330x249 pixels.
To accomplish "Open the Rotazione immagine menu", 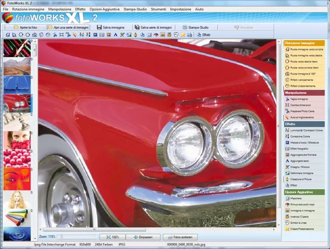I will pyautogui.click(x=28, y=9).
